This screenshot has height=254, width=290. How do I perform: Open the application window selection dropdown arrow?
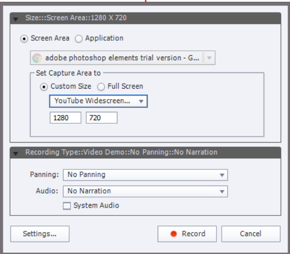tap(209, 58)
